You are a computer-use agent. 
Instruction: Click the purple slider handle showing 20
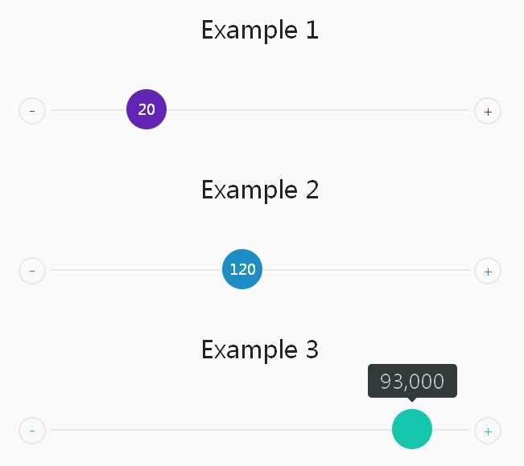(x=146, y=109)
